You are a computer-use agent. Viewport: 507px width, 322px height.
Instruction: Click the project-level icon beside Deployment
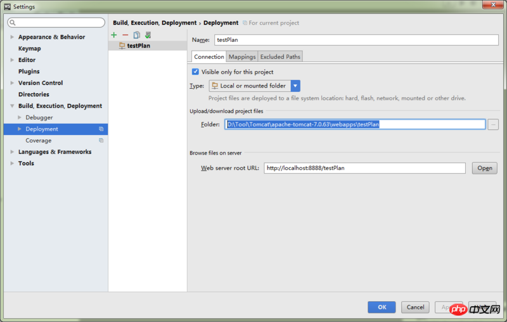tap(101, 129)
